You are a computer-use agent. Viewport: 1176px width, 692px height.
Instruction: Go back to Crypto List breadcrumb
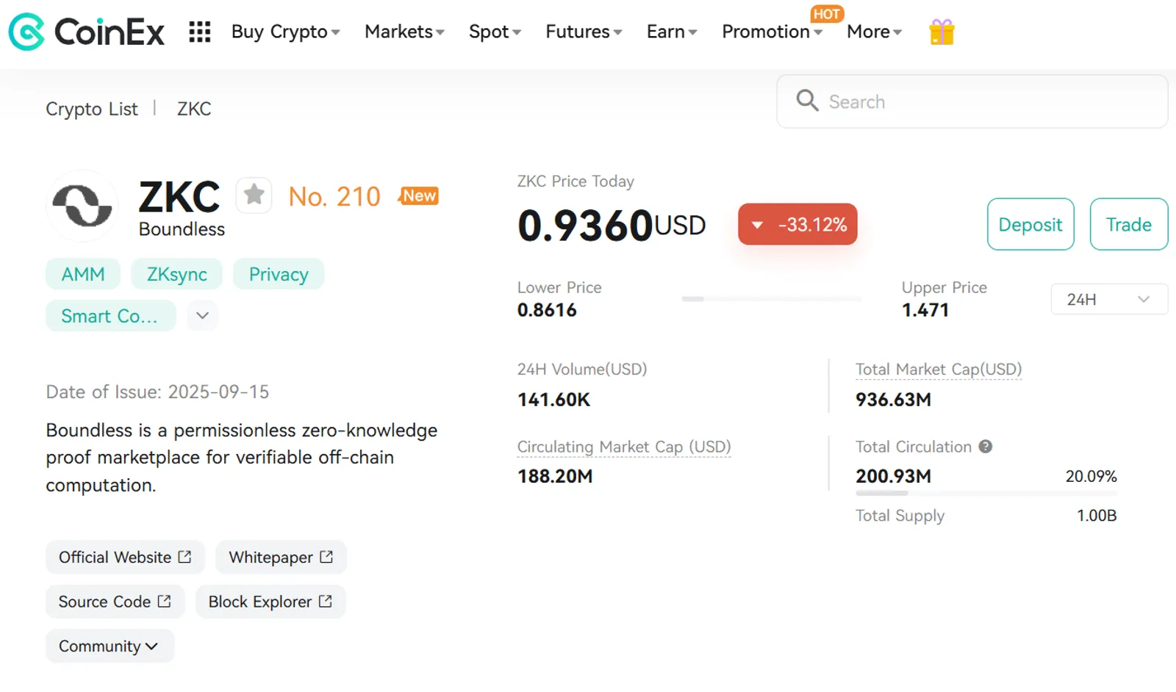click(92, 109)
